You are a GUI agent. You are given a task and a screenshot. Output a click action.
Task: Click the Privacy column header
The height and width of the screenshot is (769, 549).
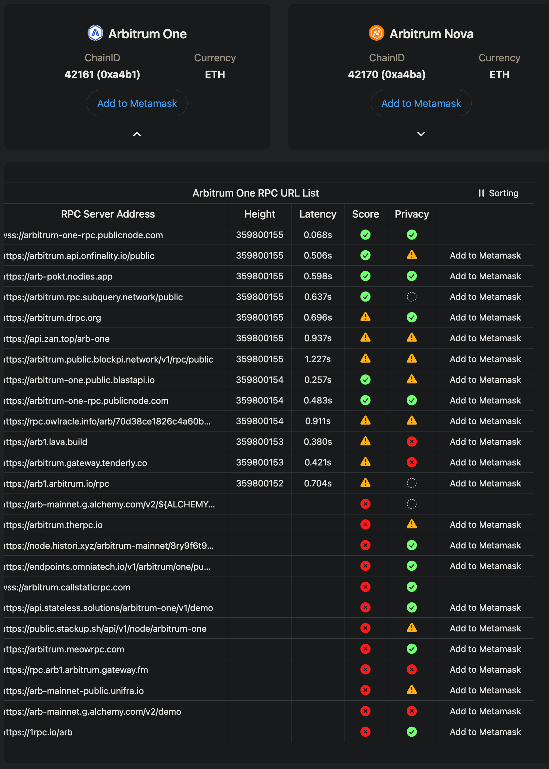click(412, 214)
